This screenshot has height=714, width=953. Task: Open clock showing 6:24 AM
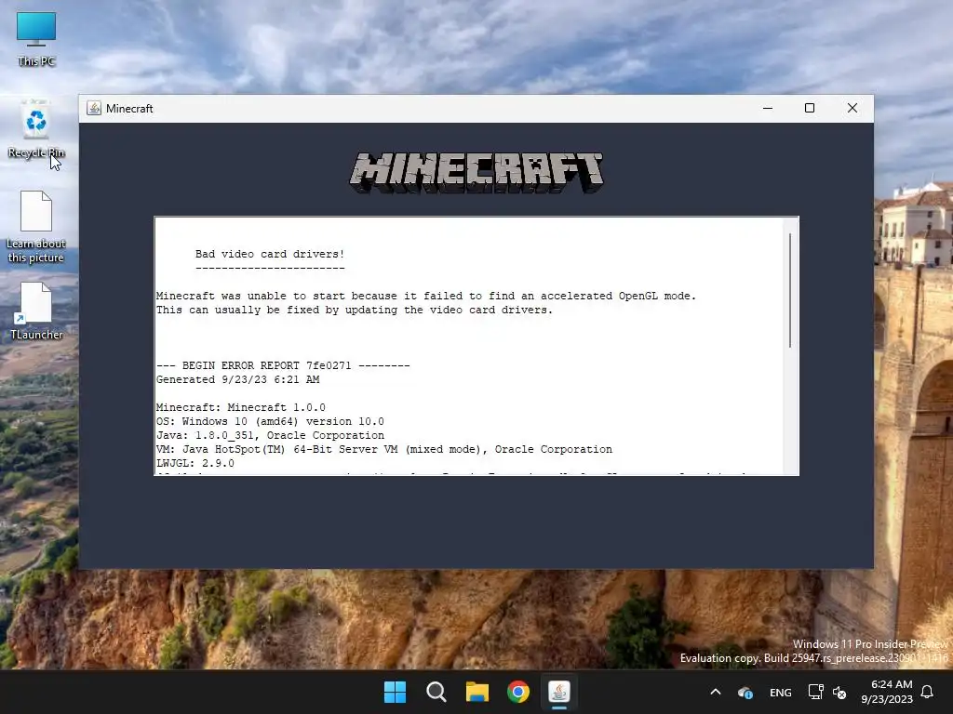887,692
